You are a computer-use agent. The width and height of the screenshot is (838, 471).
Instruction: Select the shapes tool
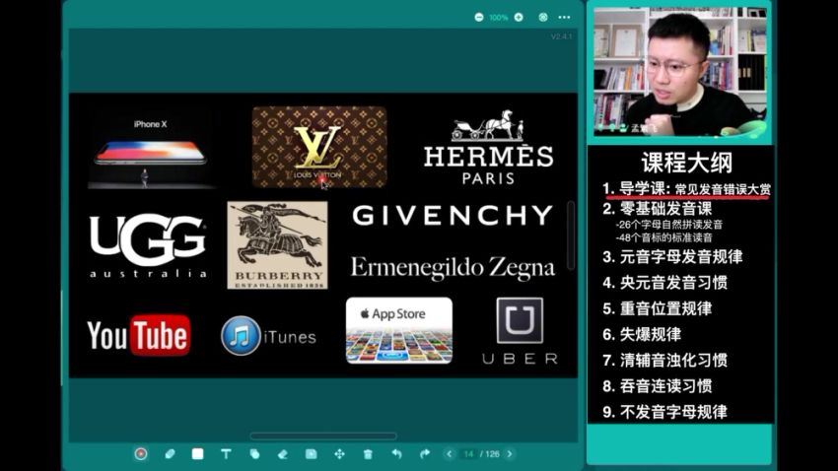(x=254, y=454)
